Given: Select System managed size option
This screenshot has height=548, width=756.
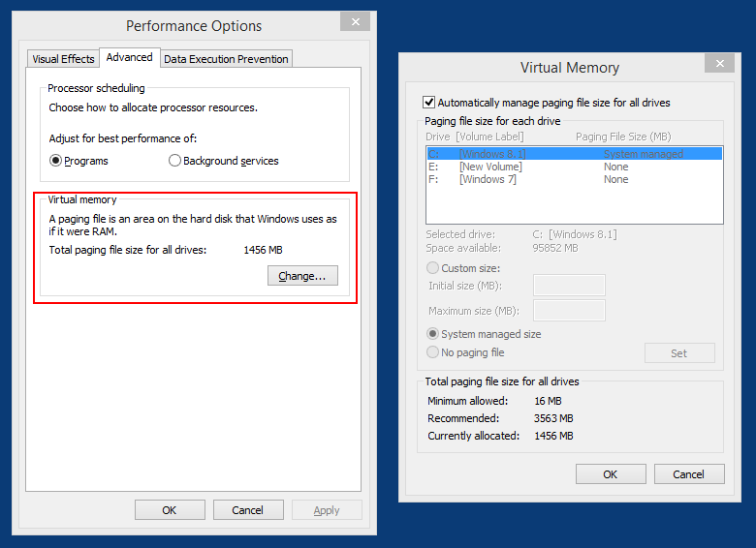Looking at the screenshot, I should (433, 334).
